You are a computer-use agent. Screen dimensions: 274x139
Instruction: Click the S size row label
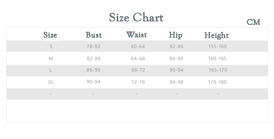tap(51, 46)
